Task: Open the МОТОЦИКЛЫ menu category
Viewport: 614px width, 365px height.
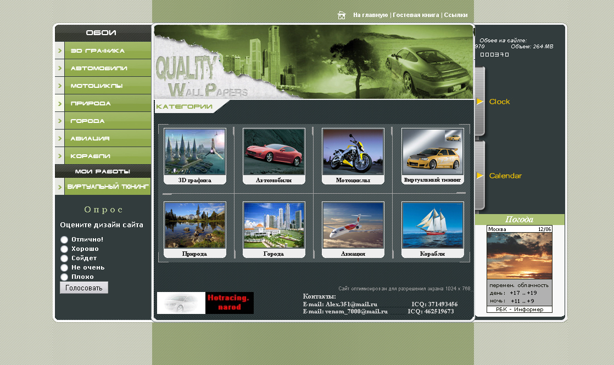Action: (x=108, y=86)
